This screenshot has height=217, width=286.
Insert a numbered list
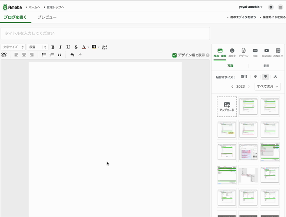52,55
